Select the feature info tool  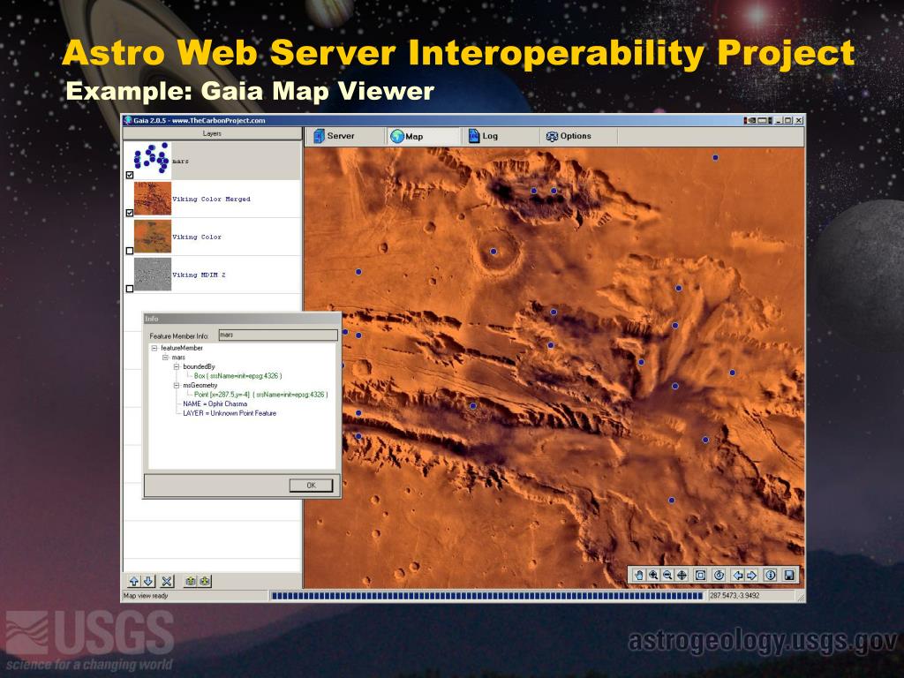point(770,575)
